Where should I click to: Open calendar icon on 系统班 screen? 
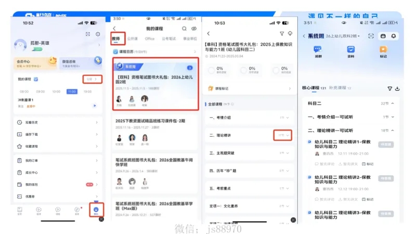click(383, 36)
